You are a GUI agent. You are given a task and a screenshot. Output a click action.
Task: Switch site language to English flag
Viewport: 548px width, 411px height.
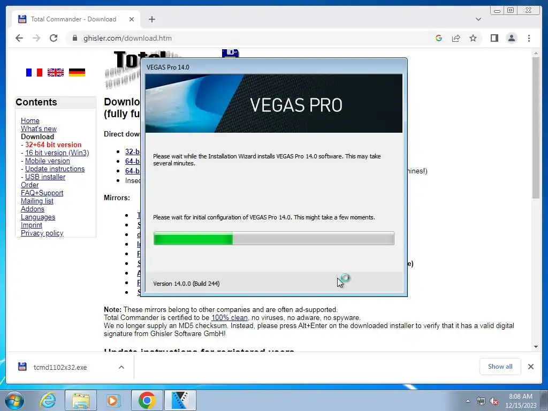pos(56,72)
